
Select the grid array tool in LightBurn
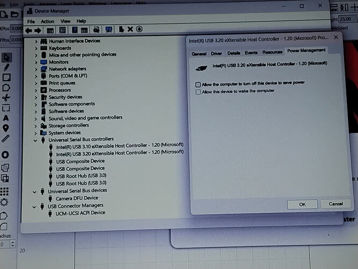pos(4,192)
